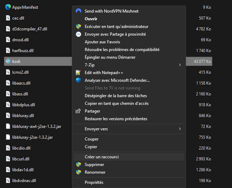
Task: Click the 43 077 Ko size value
Action: point(202,62)
